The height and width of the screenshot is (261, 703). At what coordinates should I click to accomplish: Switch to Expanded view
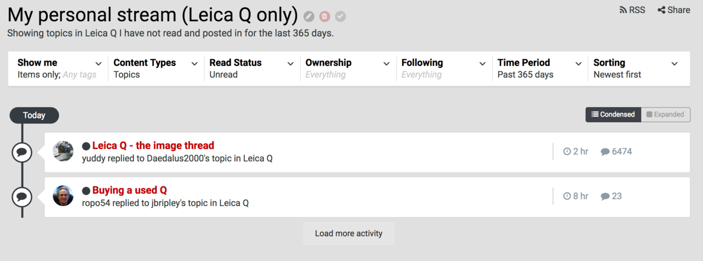[x=665, y=114]
